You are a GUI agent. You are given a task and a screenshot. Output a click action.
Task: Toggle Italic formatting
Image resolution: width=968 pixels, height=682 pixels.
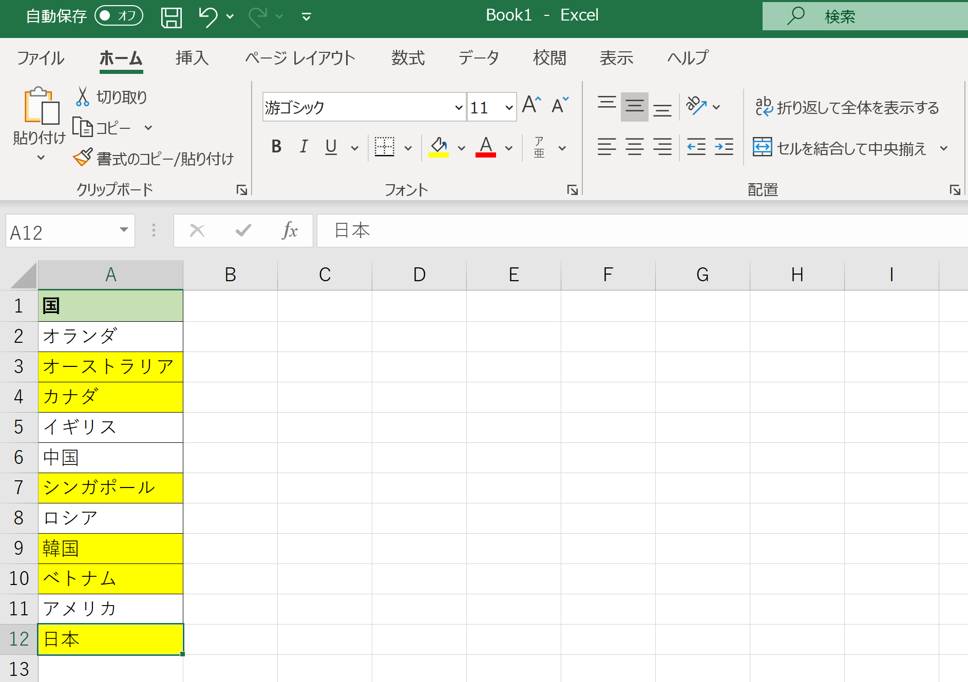[x=304, y=147]
